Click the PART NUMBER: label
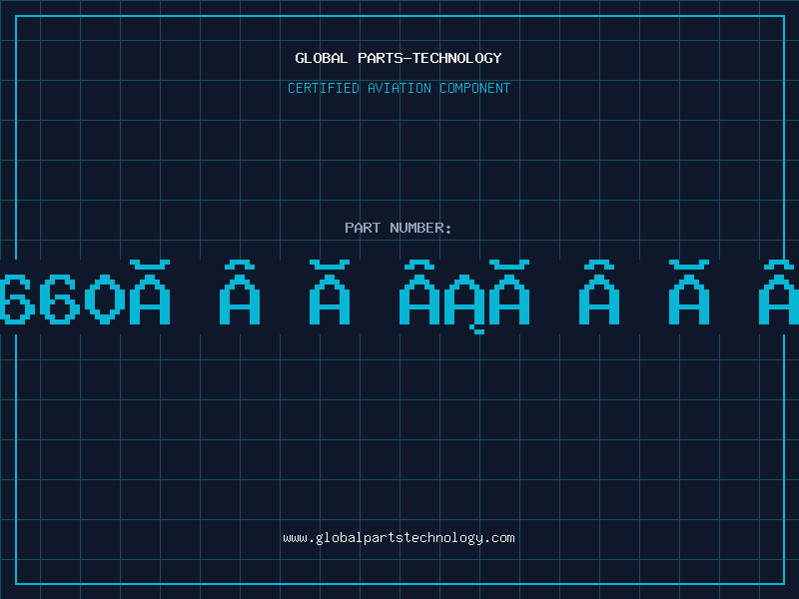The height and width of the screenshot is (599, 799). [399, 228]
